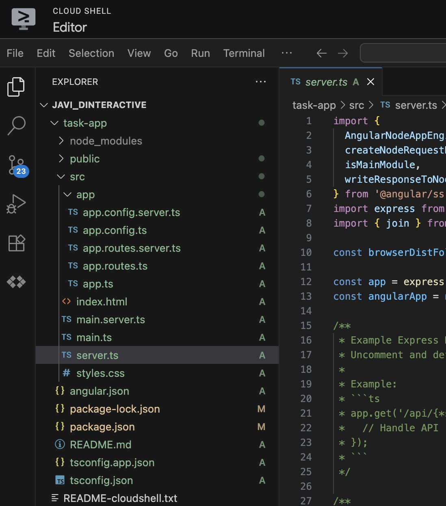
Task: Select the Search icon in the activity bar
Action: [16, 126]
